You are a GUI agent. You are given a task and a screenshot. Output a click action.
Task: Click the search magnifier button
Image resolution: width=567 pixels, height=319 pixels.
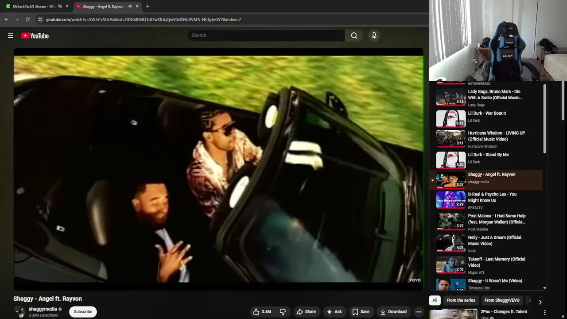coord(354,35)
